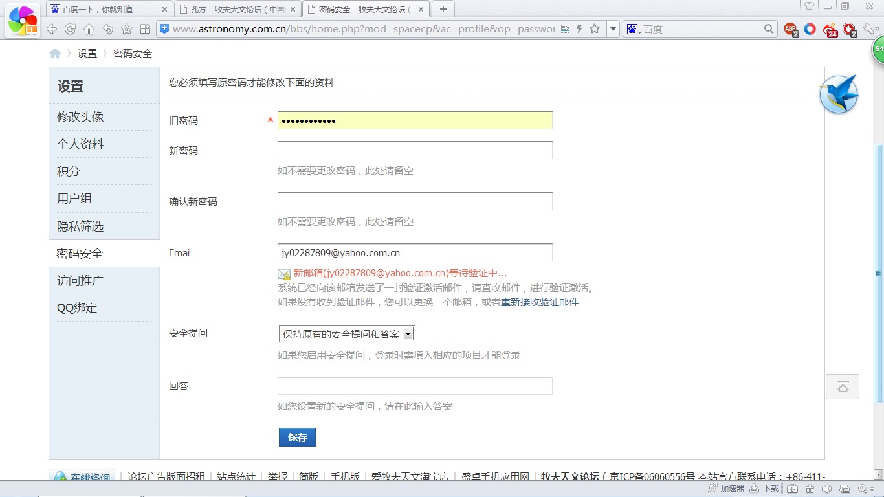Open 下载 manager in status bar
884x497 pixels.
click(764, 489)
